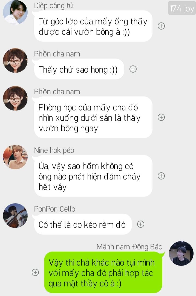Open Nine hok péo's basketball avatar
The height and width of the screenshot is (296, 196).
coord(15,157)
